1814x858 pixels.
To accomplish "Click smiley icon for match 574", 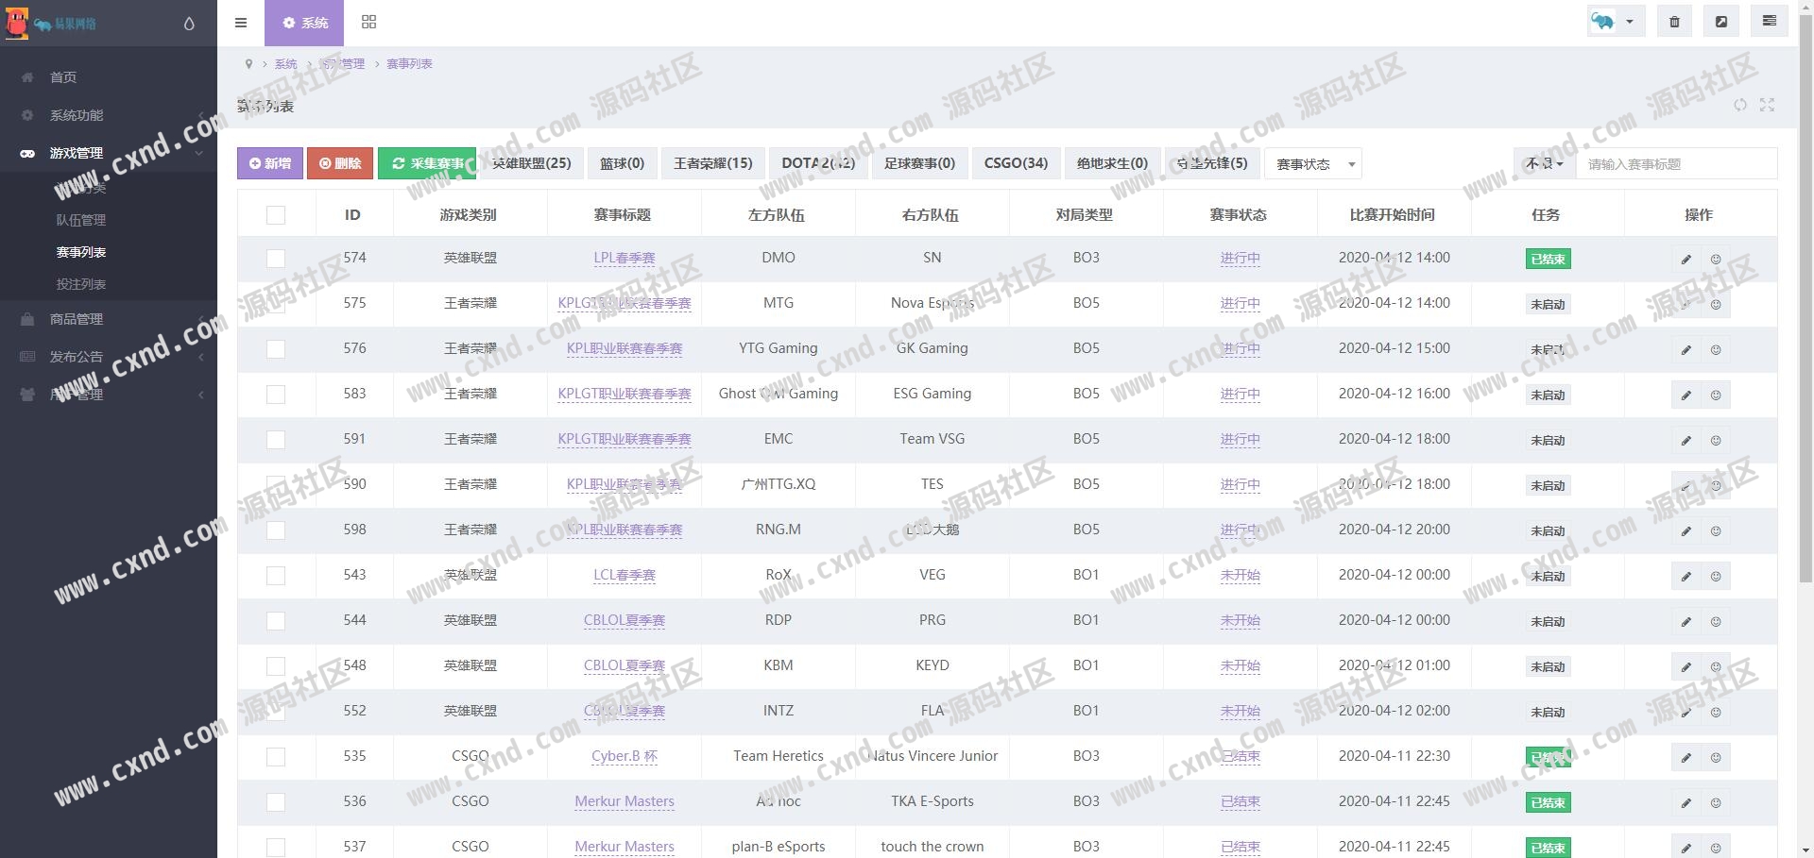I will pos(1716,259).
